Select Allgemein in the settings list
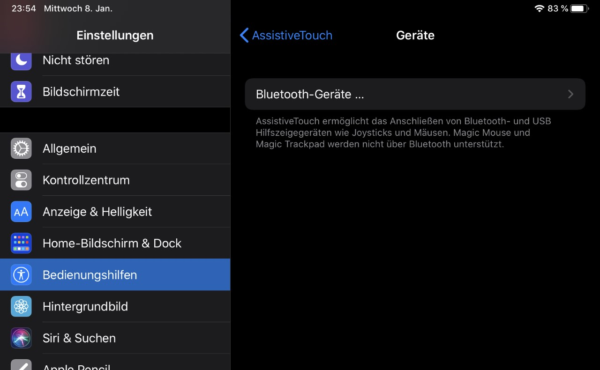 (69, 148)
